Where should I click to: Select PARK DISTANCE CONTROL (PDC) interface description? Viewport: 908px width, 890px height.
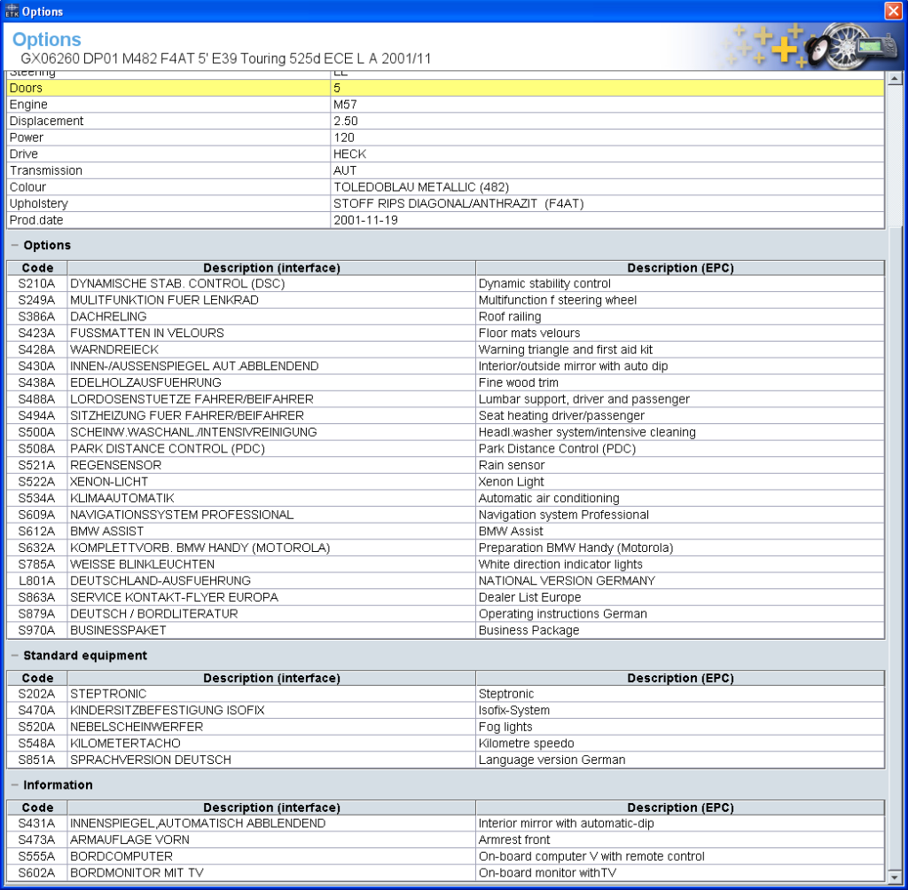click(x=168, y=448)
